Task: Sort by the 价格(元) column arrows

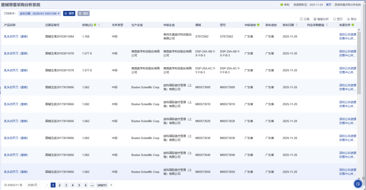Action: coord(99,25)
